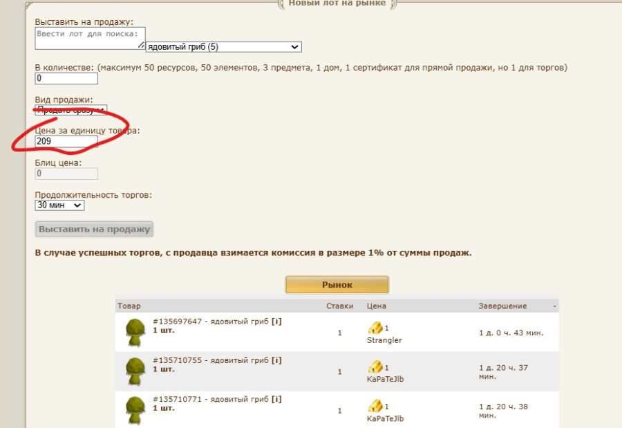
Task: Click gold icon in lot #135710771 row
Action: (x=375, y=405)
